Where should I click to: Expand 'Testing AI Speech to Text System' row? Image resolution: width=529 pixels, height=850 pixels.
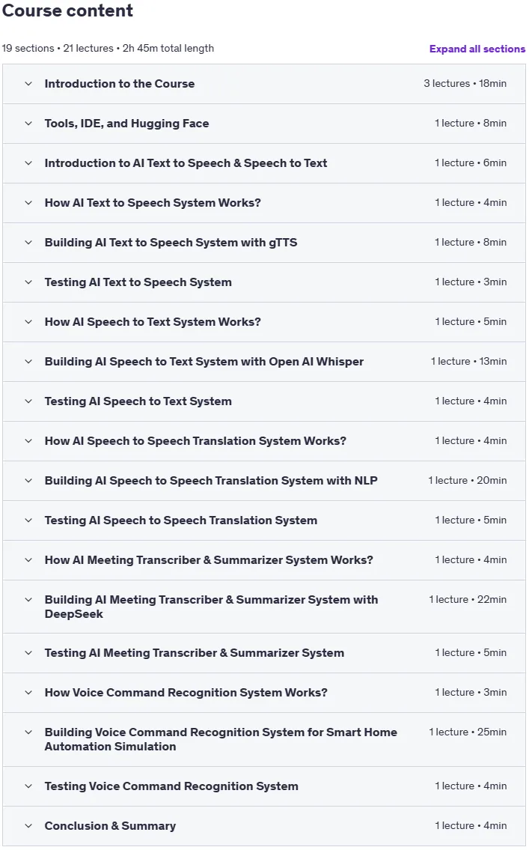tap(263, 401)
